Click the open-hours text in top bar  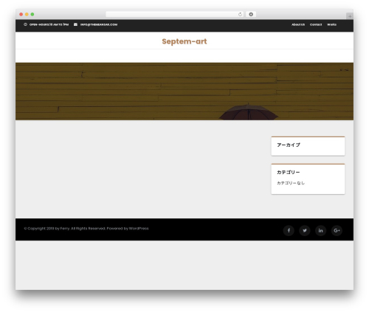pos(49,24)
